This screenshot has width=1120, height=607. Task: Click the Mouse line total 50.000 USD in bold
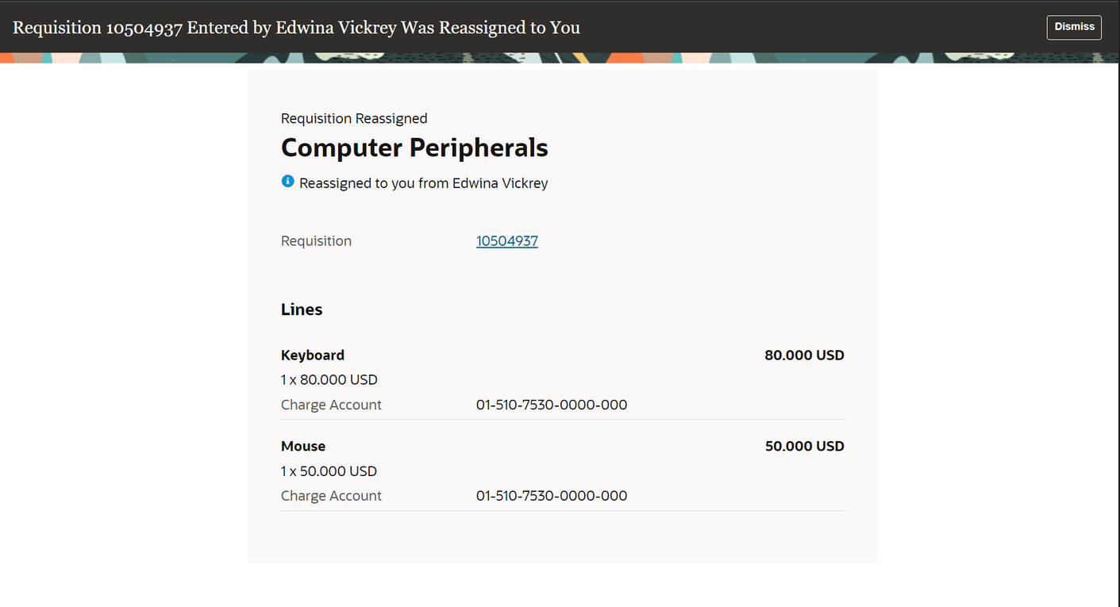click(804, 447)
